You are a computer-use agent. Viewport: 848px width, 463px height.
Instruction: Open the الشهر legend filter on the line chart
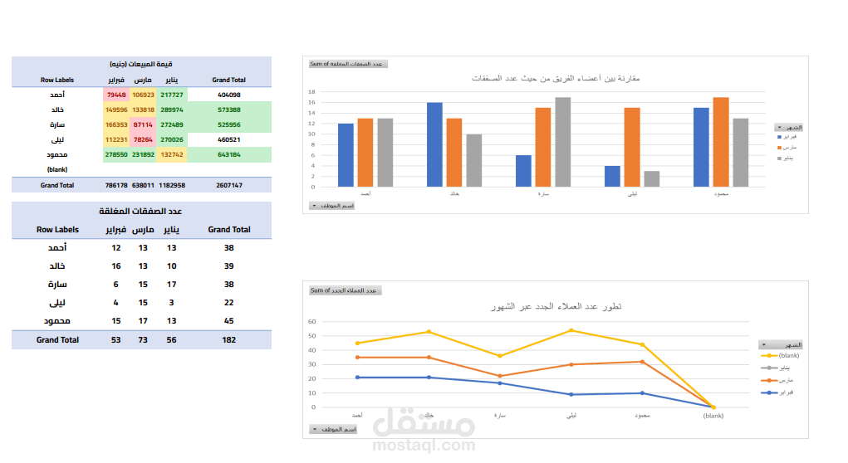click(781, 344)
